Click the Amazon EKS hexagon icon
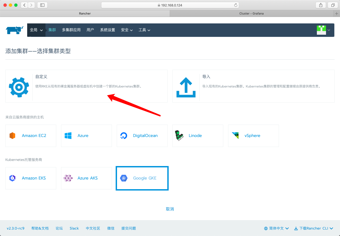The image size is (340, 236). pos(12,178)
